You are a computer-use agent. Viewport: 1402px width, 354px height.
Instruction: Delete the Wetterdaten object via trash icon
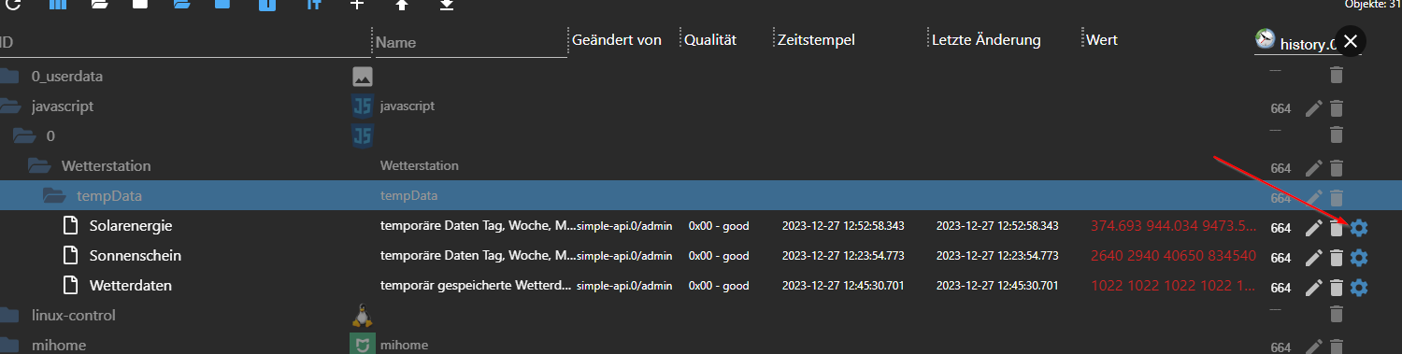1337,288
